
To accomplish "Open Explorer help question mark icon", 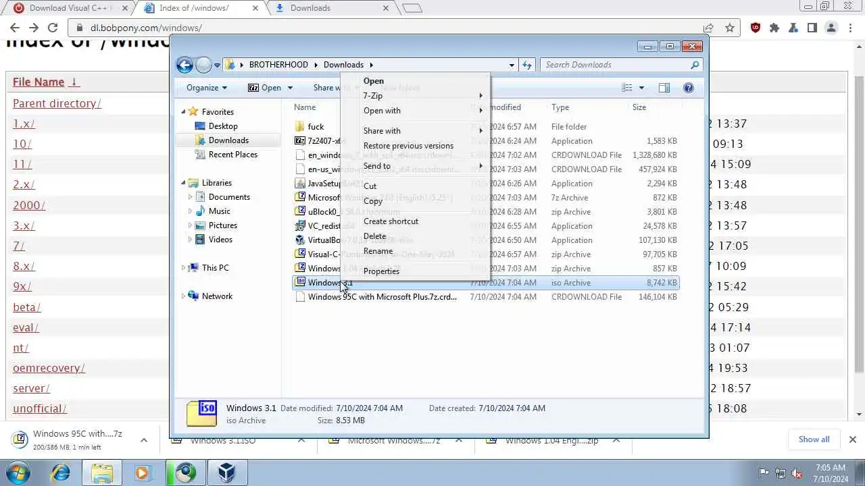I will [x=689, y=88].
